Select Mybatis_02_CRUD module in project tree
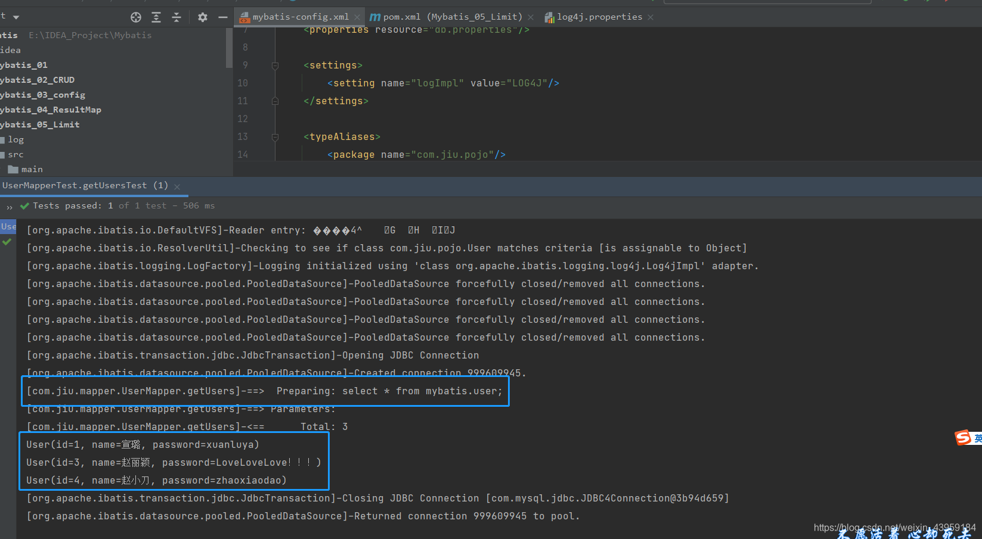The image size is (982, 539). click(37, 80)
